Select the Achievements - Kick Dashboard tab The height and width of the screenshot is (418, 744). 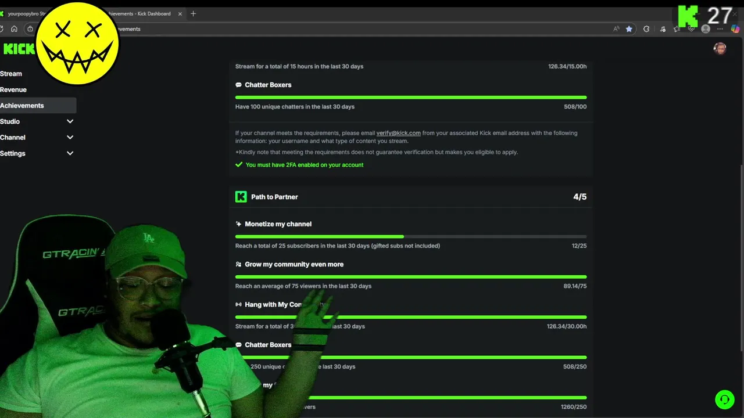click(145, 14)
